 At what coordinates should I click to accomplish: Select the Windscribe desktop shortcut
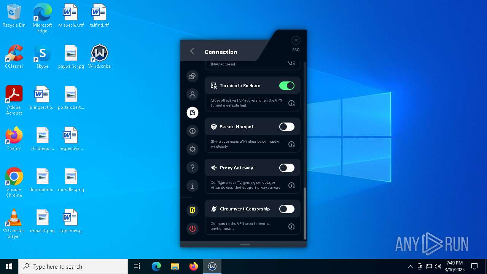99,57
